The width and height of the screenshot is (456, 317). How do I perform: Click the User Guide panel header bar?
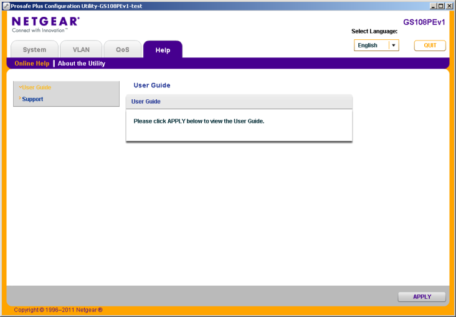[x=239, y=101]
